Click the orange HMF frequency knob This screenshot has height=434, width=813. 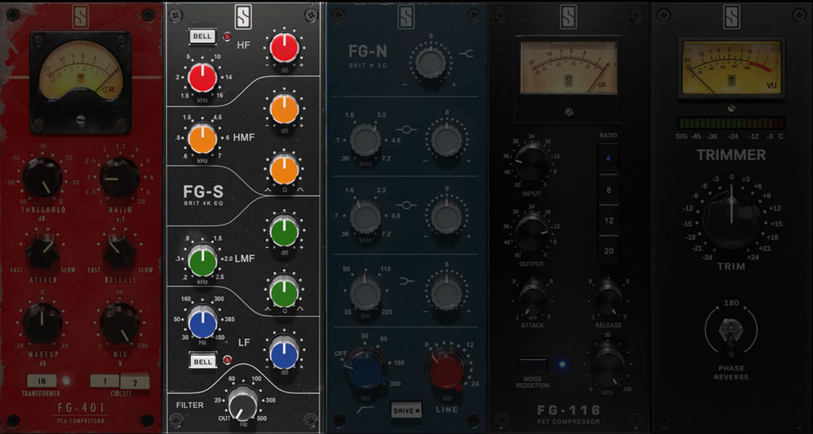click(x=202, y=138)
